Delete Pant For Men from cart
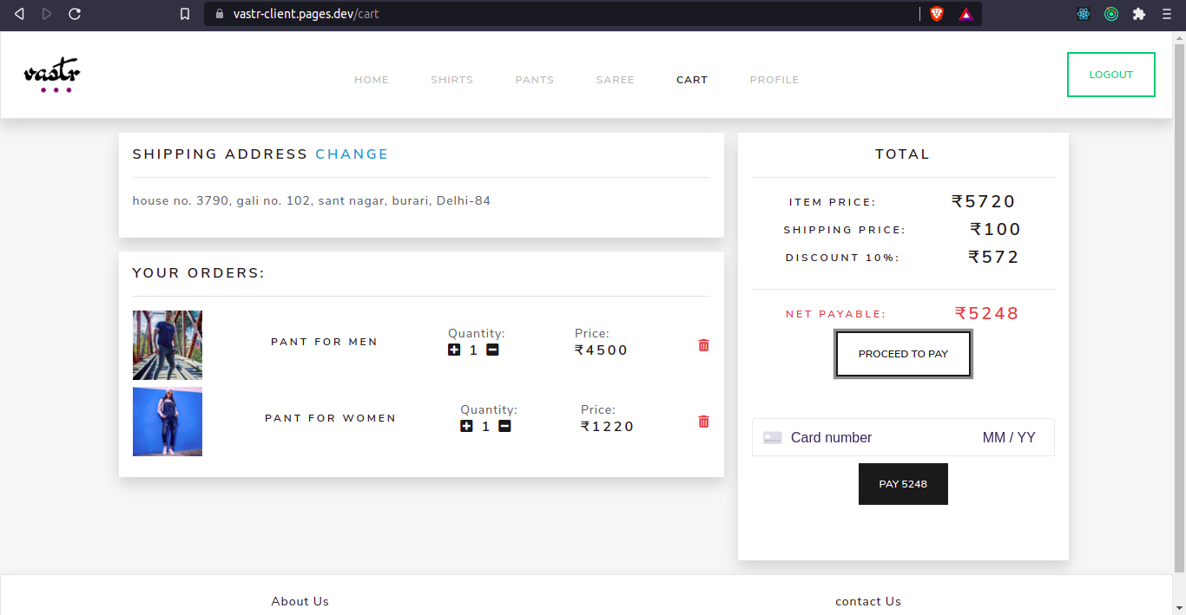Screen dimensions: 1186x615 click(x=703, y=345)
